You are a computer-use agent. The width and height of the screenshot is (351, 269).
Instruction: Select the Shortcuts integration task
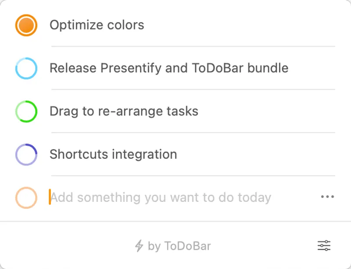click(113, 154)
